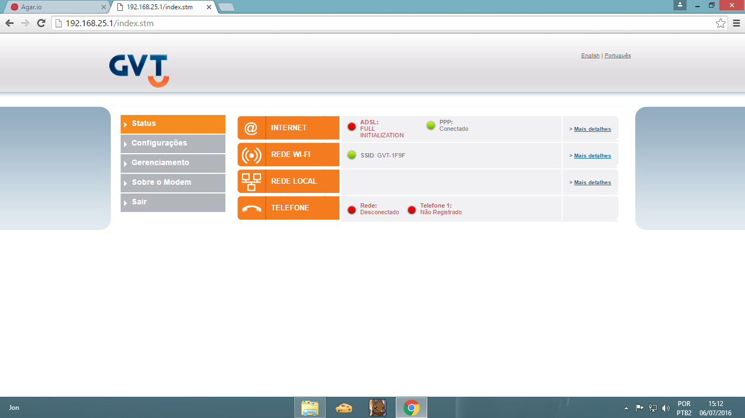Click the Jon label on taskbar
Image resolution: width=745 pixels, height=418 pixels.
pyautogui.click(x=14, y=408)
